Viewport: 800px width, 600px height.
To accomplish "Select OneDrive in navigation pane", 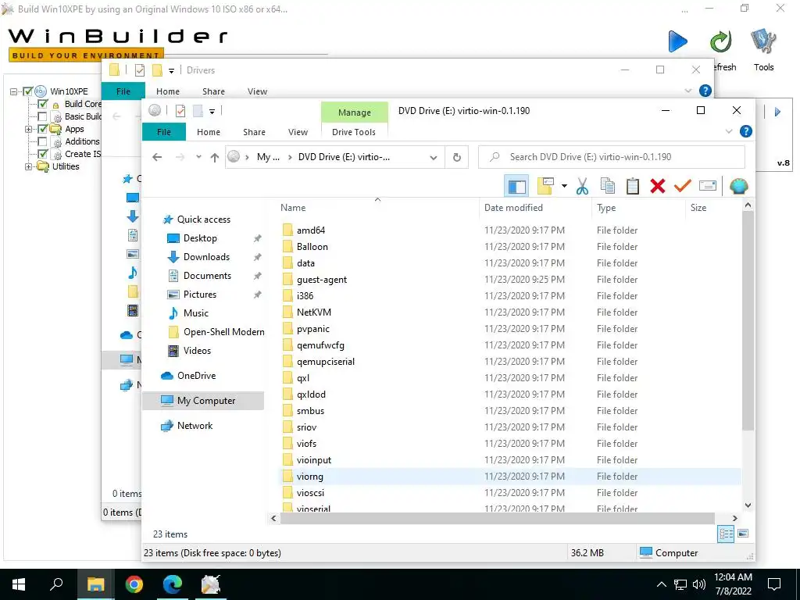I will (196, 376).
